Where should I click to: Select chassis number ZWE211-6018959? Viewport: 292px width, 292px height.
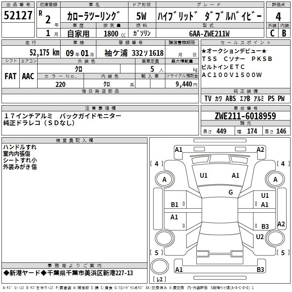pyautogui.click(x=245, y=116)
